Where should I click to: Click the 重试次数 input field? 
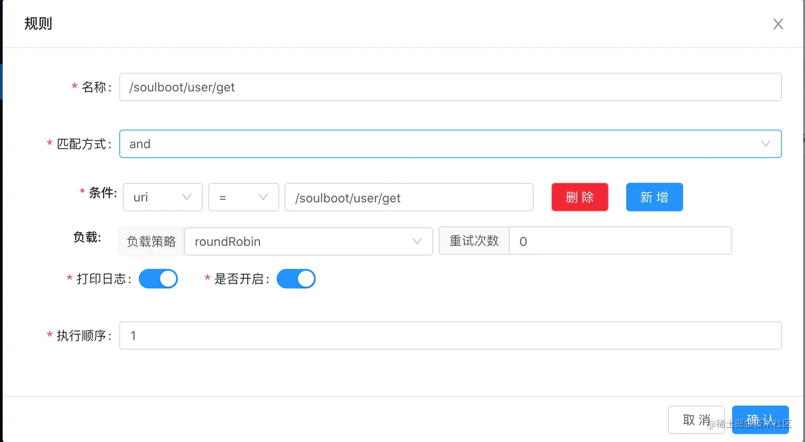tap(620, 241)
